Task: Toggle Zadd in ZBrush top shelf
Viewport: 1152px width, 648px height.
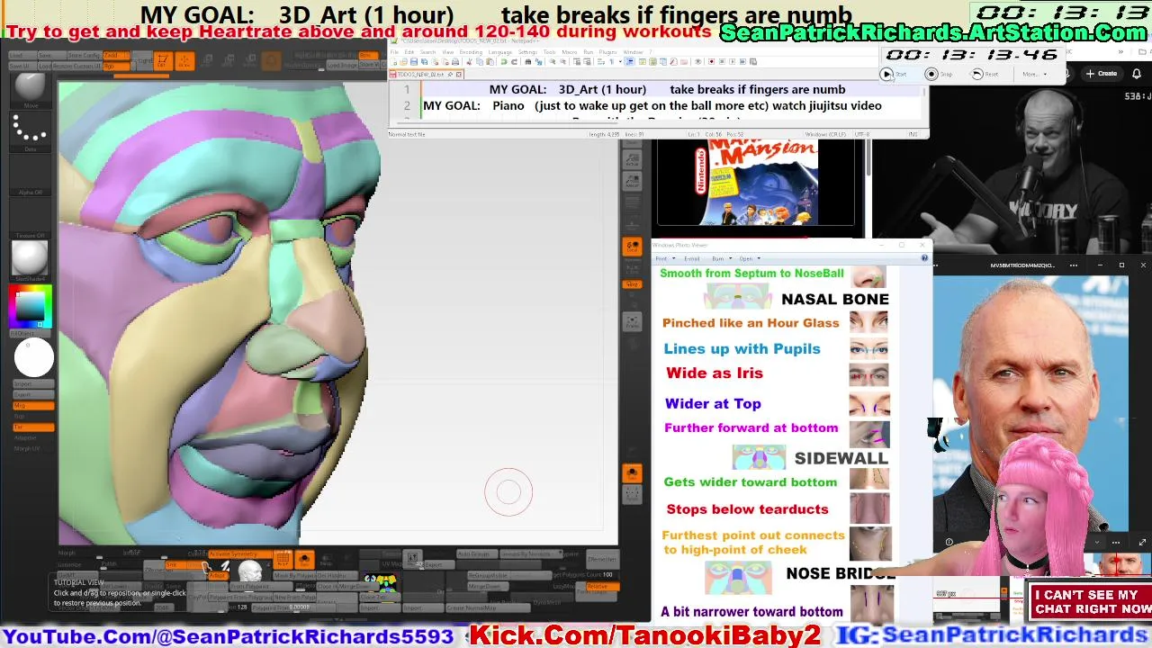Action: pos(116,56)
